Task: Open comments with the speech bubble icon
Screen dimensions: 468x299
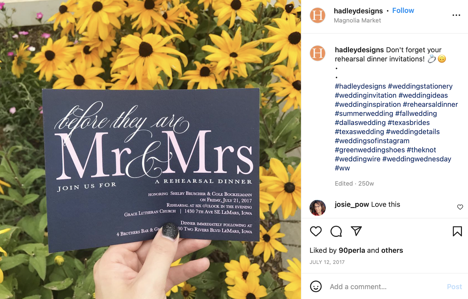Action: point(336,231)
